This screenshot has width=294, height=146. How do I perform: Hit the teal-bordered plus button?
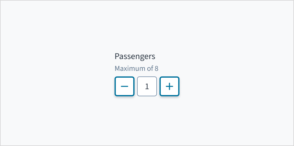[x=169, y=86]
